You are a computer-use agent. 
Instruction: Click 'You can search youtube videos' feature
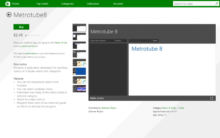pyautogui.click(x=35, y=89)
